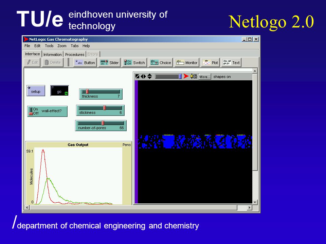
Task: Click the horizontal scrollbar left arrow
Action: 27,207
